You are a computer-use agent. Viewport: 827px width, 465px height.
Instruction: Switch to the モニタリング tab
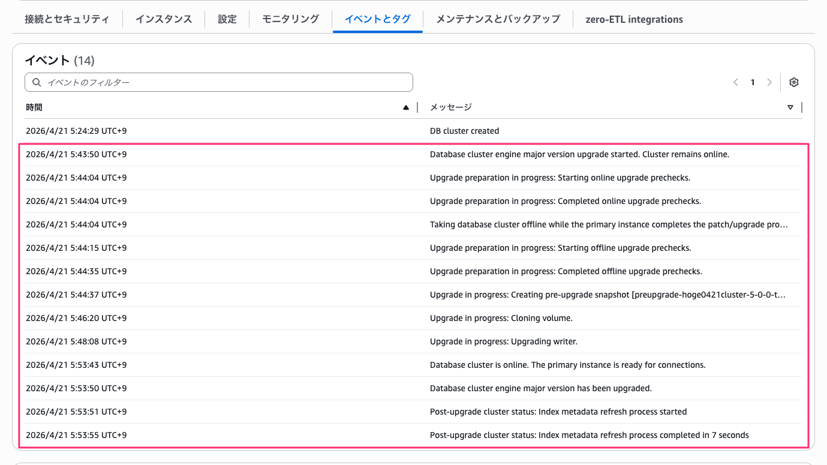(x=290, y=19)
